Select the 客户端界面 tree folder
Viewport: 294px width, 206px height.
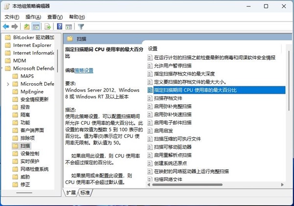[x=28, y=130]
